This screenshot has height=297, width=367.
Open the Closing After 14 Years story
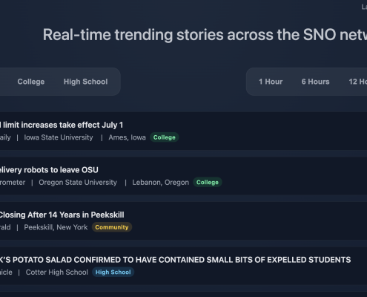pyautogui.click(x=62, y=215)
